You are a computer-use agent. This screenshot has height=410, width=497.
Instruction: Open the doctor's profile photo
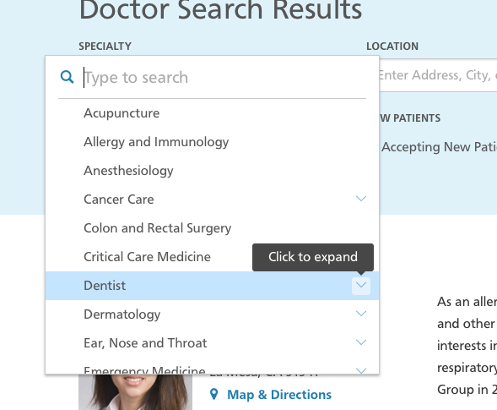135,392
